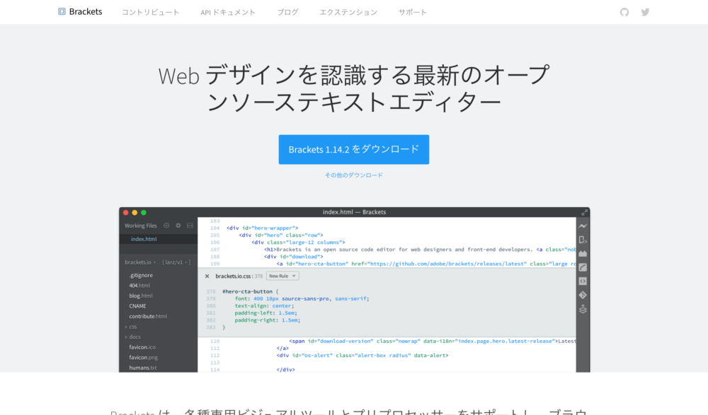Open the API ドキュメント nav item
The height and width of the screenshot is (415, 708).
pyautogui.click(x=228, y=12)
